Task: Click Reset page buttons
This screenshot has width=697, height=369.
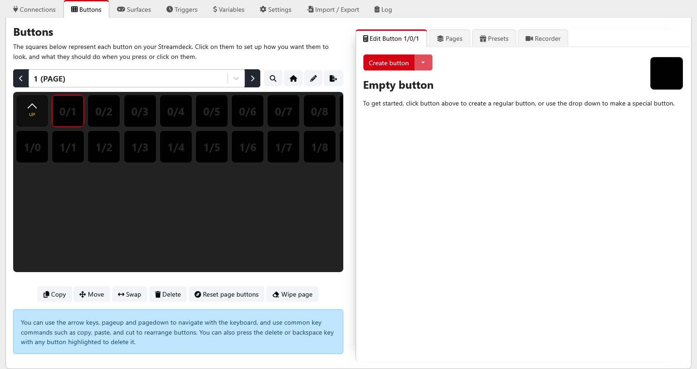Action: click(226, 294)
